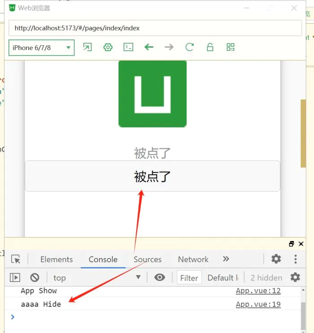The image size is (314, 333).
Task: Switch to the Elements tab
Action: click(x=57, y=259)
